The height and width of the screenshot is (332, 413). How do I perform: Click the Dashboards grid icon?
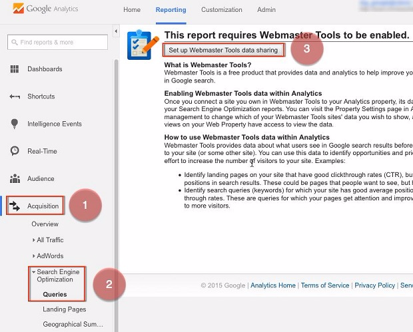click(x=15, y=69)
